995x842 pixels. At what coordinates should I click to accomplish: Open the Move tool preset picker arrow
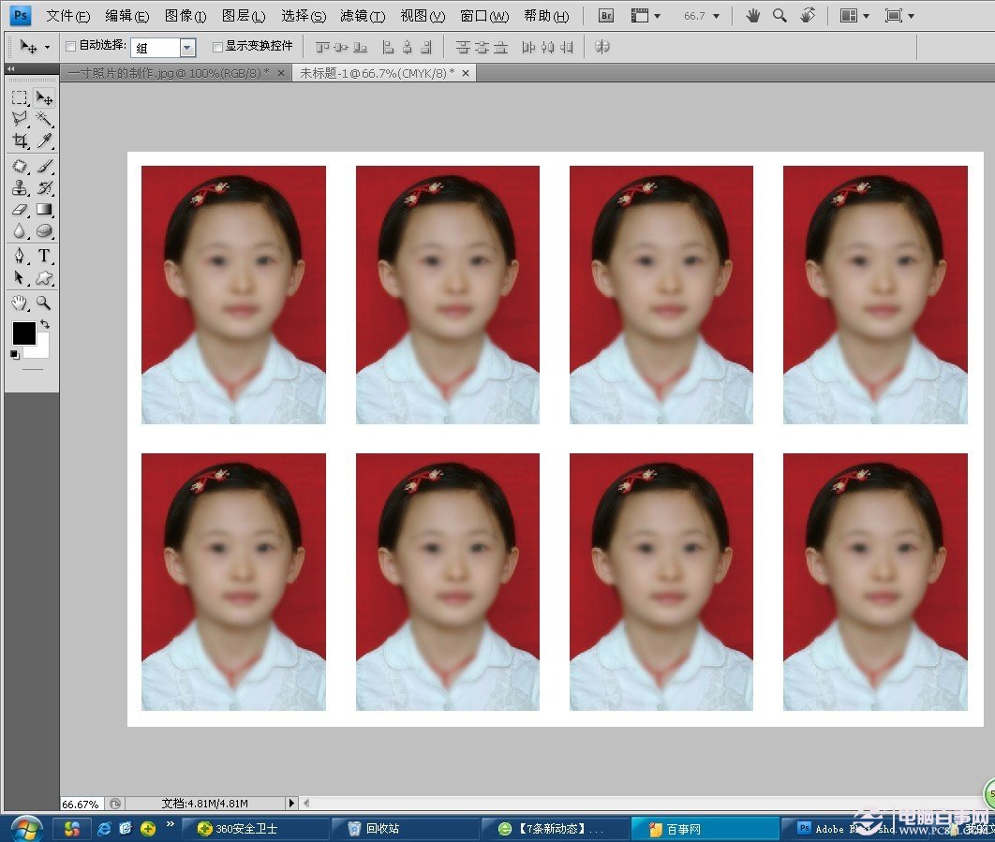click(x=47, y=47)
